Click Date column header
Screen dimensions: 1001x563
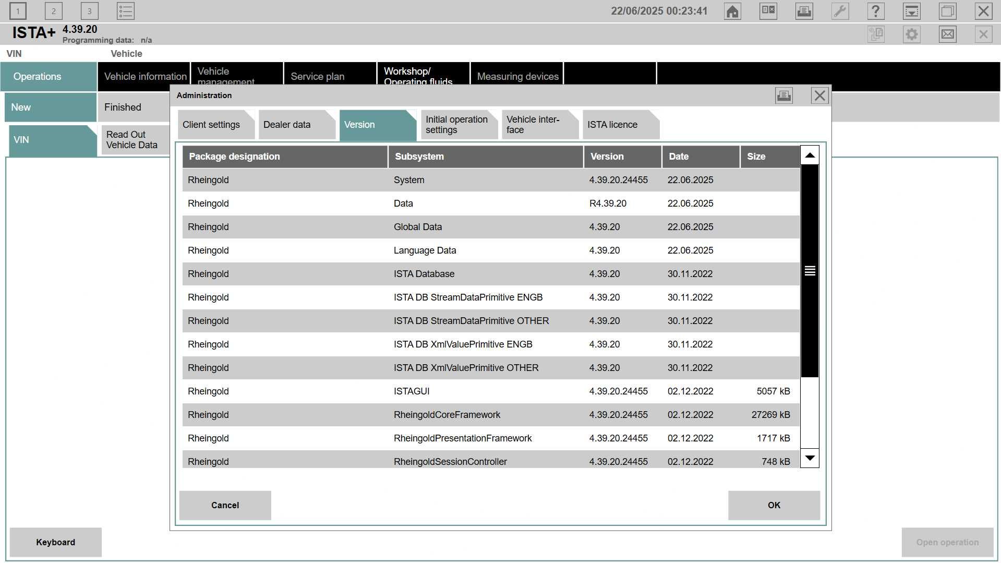(x=701, y=157)
